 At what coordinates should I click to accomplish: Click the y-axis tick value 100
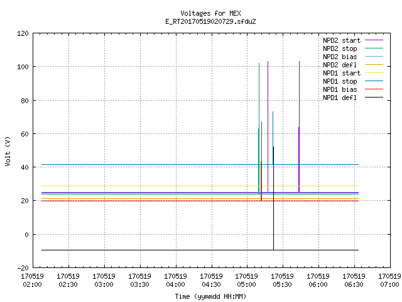coord(23,67)
